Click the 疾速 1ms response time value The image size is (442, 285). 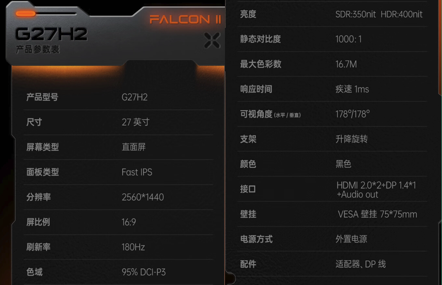pos(352,89)
